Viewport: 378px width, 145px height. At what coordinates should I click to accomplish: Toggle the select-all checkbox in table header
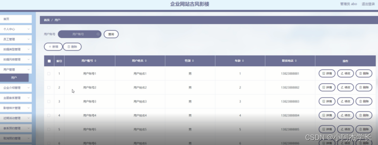(49, 61)
